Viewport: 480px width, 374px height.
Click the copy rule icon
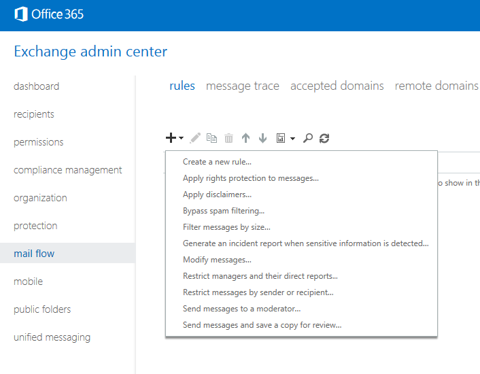tap(211, 138)
